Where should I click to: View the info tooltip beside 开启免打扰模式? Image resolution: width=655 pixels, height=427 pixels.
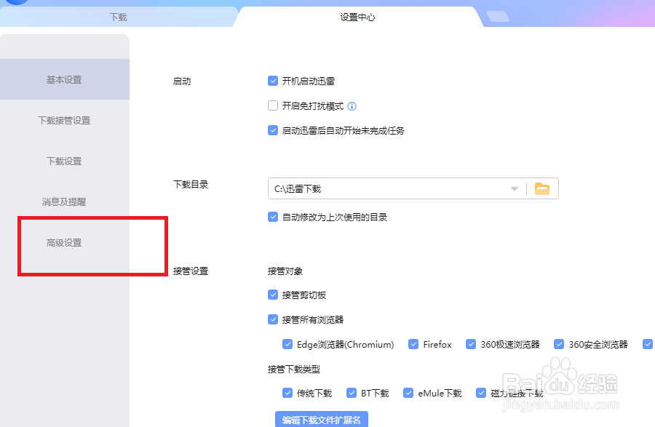(352, 106)
